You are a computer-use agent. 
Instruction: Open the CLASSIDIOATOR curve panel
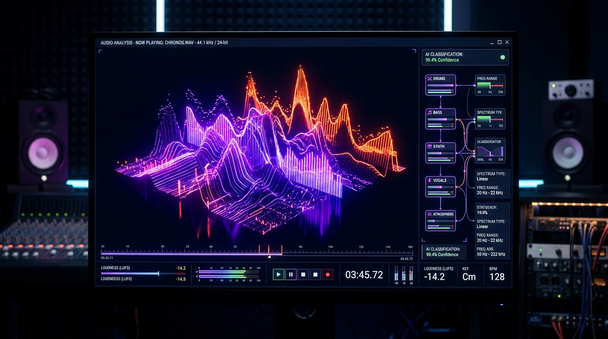[490, 151]
